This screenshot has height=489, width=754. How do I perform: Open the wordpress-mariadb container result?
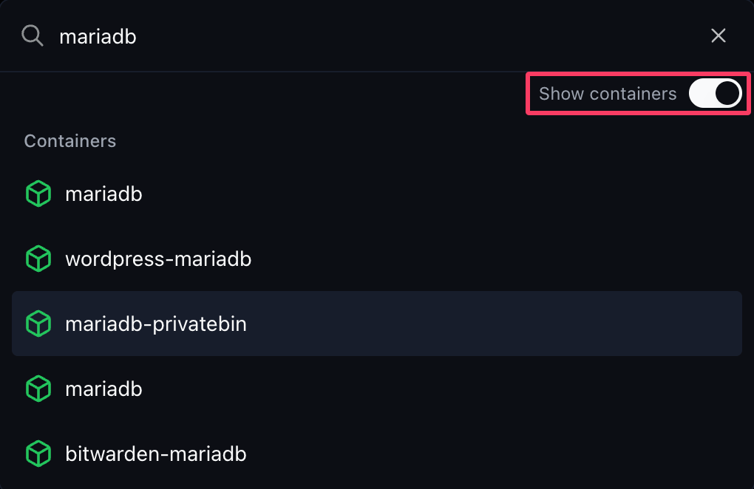coord(377,259)
